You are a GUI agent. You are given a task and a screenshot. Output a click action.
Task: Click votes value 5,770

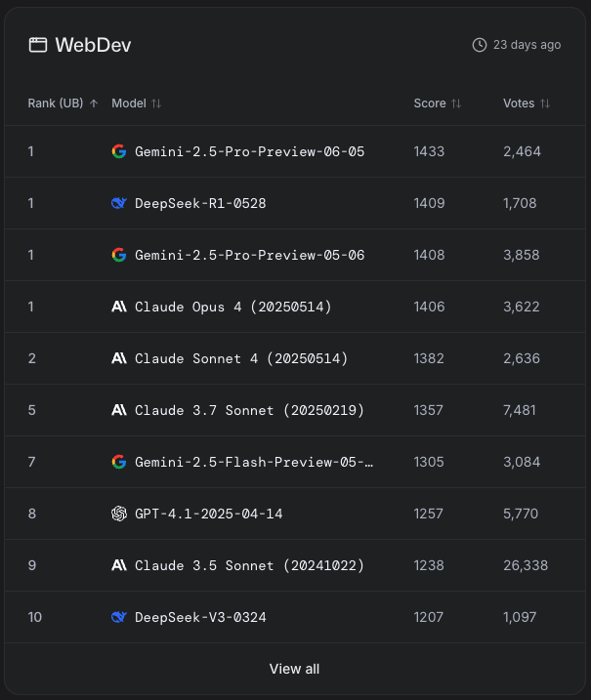pos(521,514)
